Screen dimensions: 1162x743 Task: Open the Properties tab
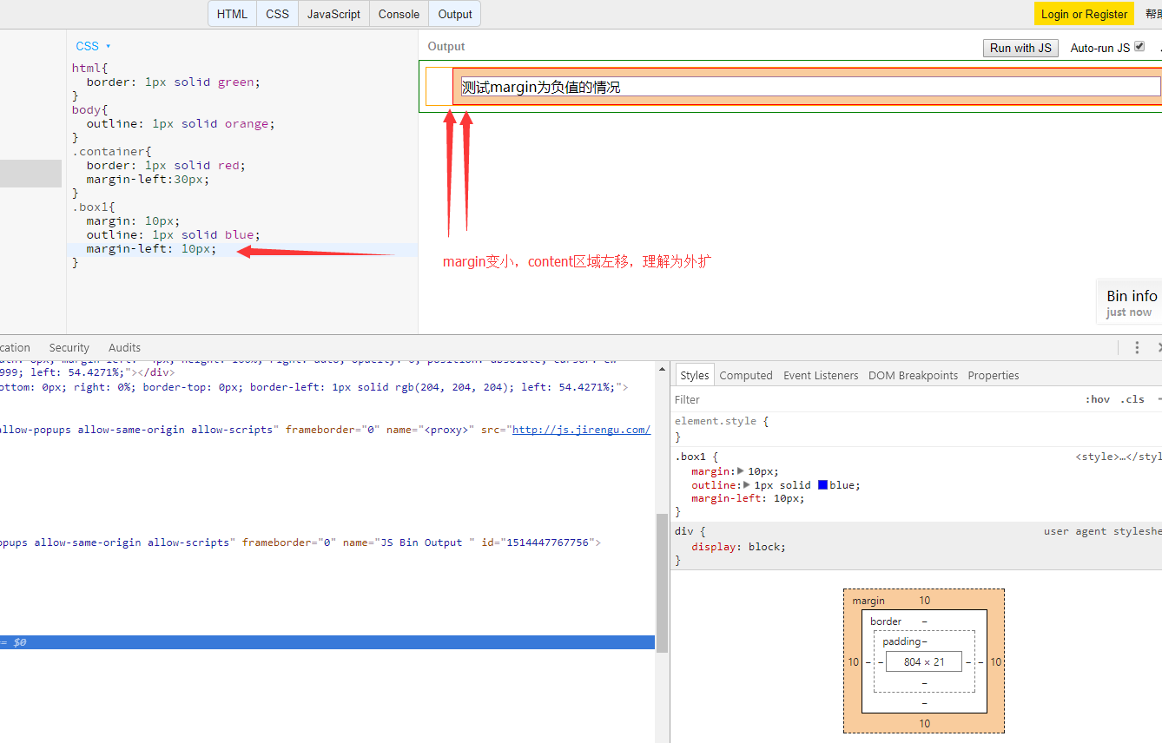[x=994, y=375]
